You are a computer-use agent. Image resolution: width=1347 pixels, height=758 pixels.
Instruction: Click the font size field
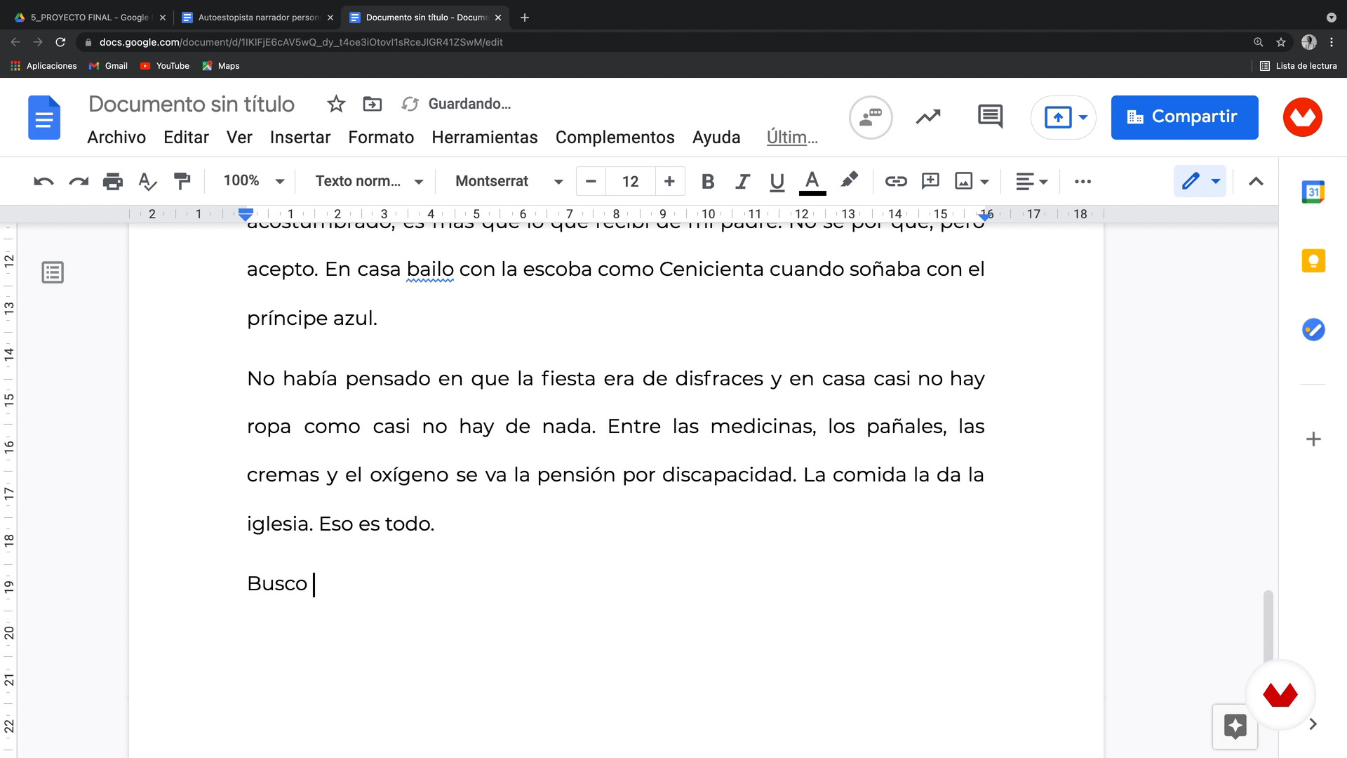point(631,181)
